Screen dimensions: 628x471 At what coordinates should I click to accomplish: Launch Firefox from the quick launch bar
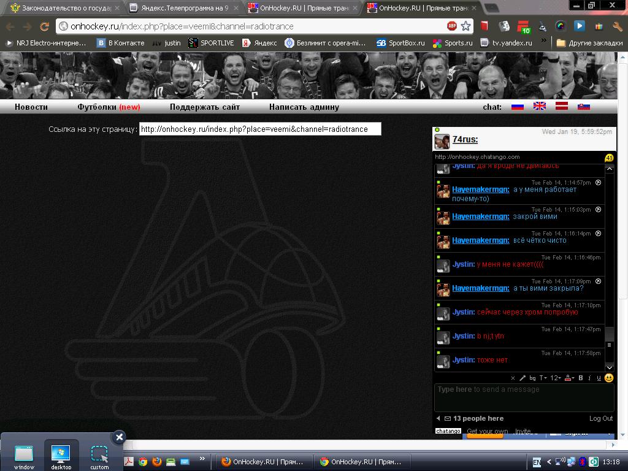[x=156, y=461]
